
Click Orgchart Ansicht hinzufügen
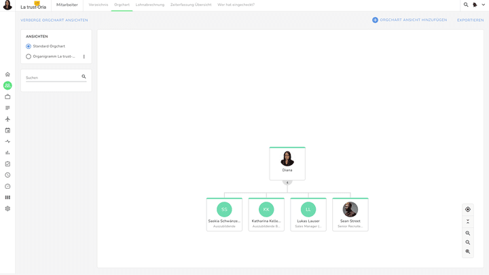(409, 20)
